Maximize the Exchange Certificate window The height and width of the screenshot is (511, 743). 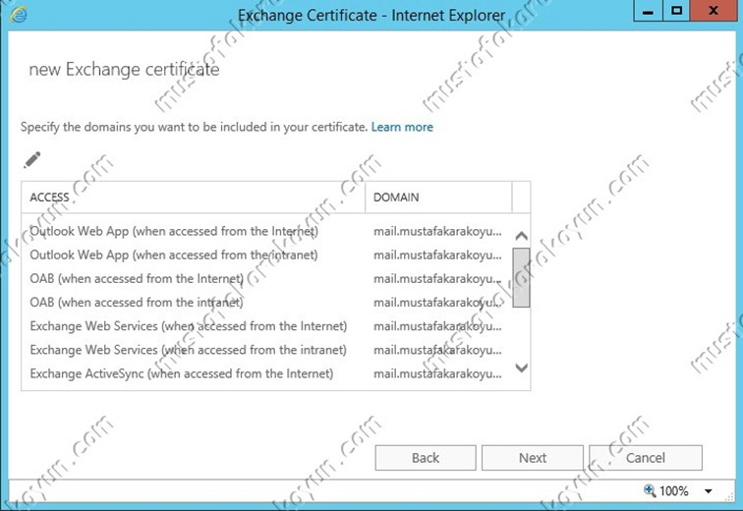(x=676, y=11)
